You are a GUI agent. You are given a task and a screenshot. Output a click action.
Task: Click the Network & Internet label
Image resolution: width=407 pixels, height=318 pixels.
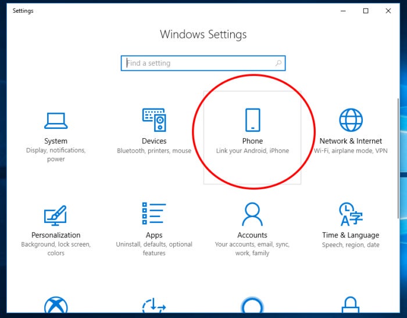pyautogui.click(x=351, y=141)
